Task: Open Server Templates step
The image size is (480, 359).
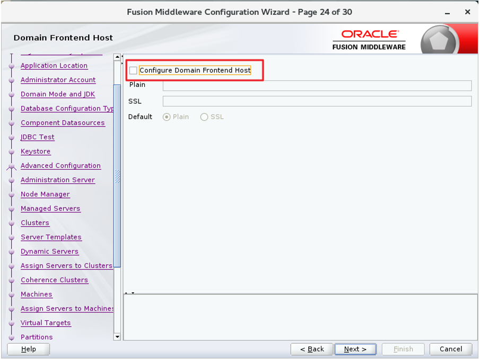Action: click(51, 237)
